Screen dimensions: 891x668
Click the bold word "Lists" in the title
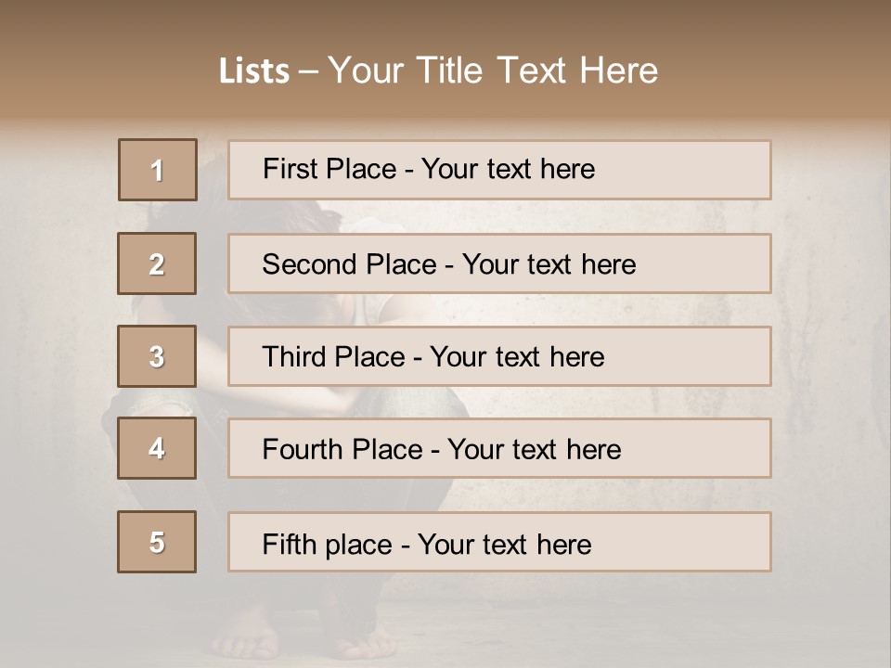coord(253,71)
